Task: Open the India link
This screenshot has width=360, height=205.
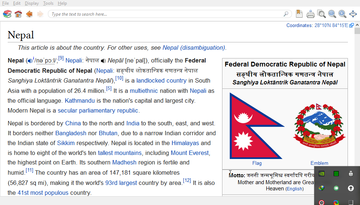Action: pyautogui.click(x=133, y=124)
